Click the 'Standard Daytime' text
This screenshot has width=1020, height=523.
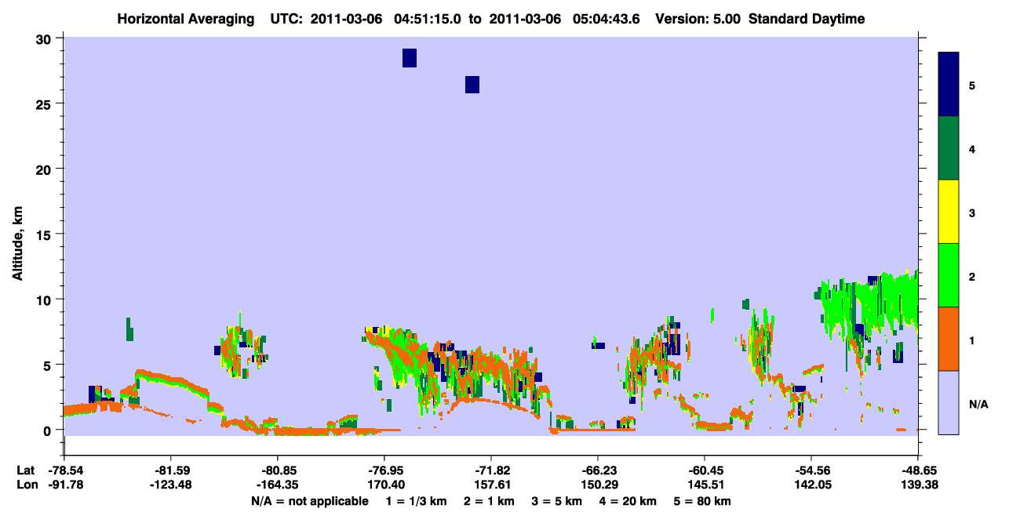pos(807,19)
